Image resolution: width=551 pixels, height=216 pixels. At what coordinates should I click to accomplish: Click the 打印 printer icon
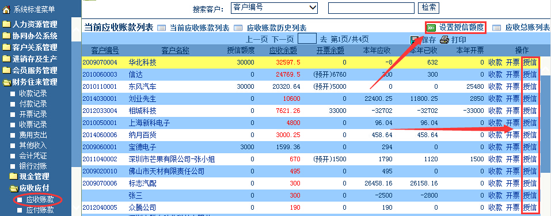(x=444, y=39)
